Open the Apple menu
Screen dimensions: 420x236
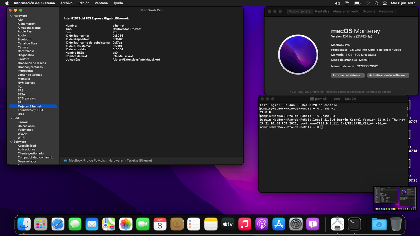(7, 3)
